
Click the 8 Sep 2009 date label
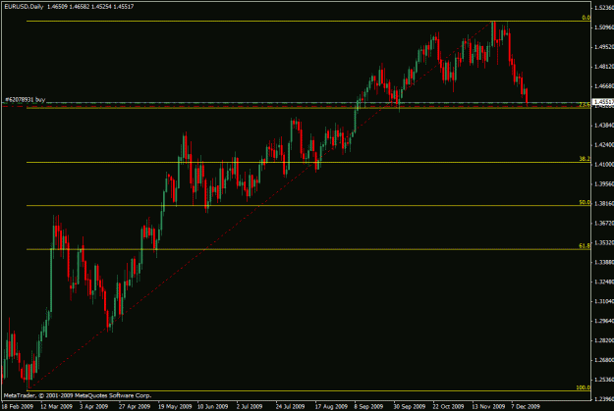368,407
